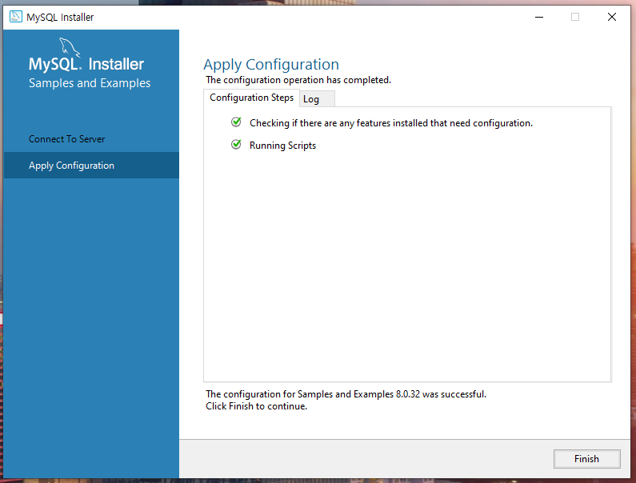This screenshot has height=483, width=636.
Task: Click the green check beside Checking features
Action: (236, 122)
